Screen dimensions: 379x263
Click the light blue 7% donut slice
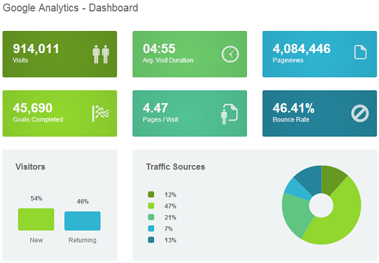[297, 190]
